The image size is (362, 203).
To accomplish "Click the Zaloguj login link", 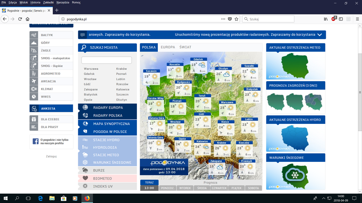I will pyautogui.click(x=51, y=156).
